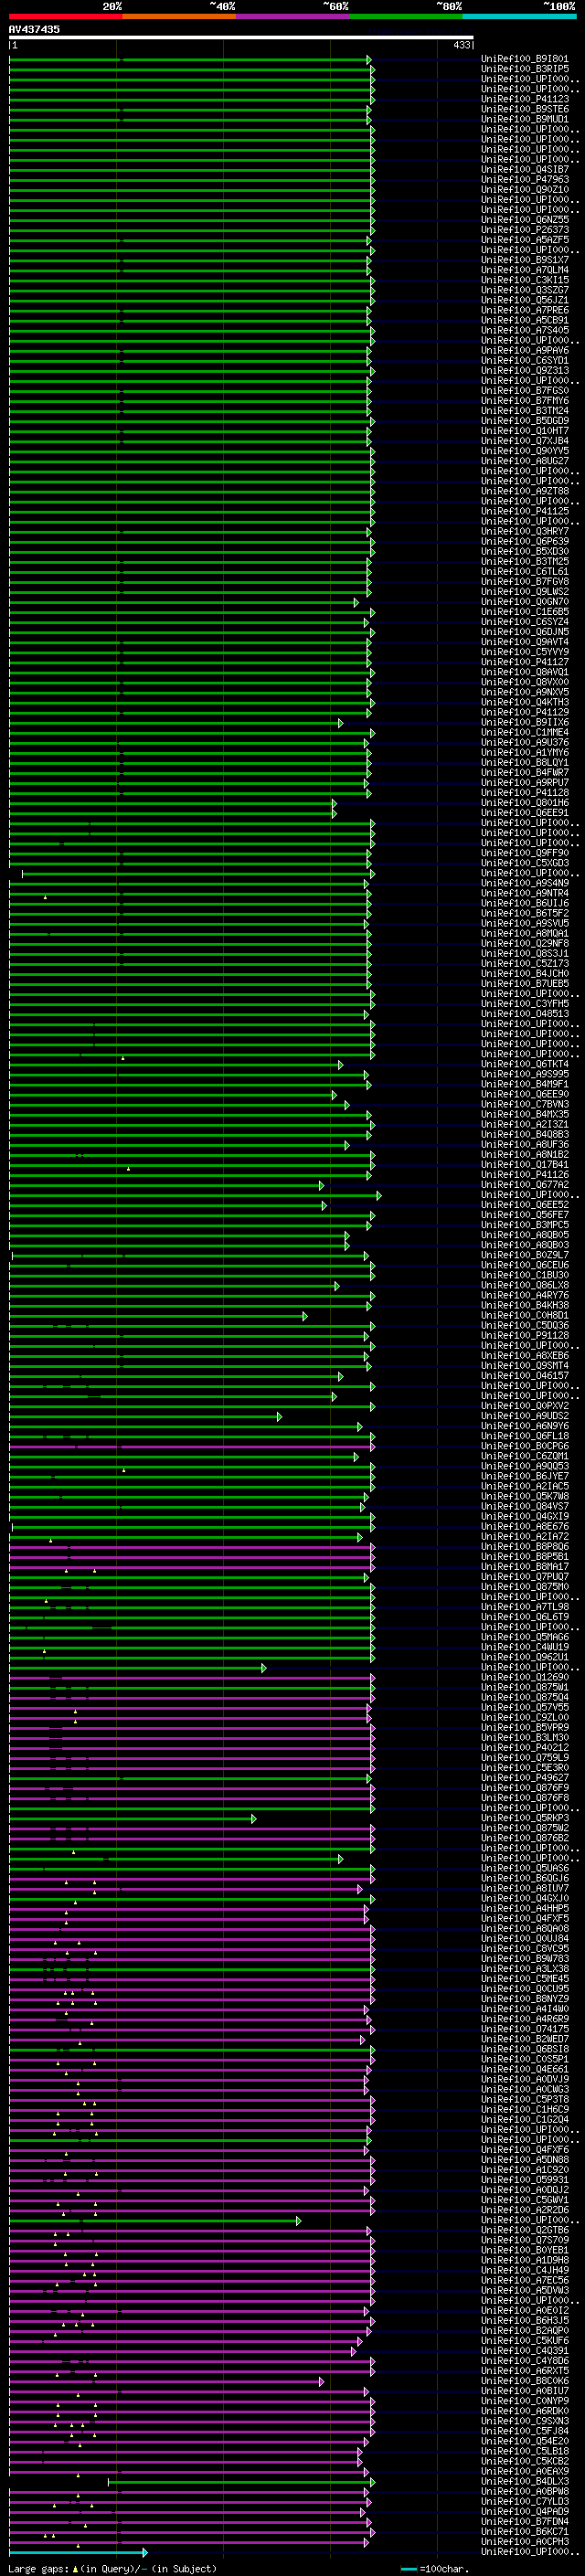Select the UniRef100_C3KI15 entry
This screenshot has height=2576, width=585.
(x=525, y=280)
